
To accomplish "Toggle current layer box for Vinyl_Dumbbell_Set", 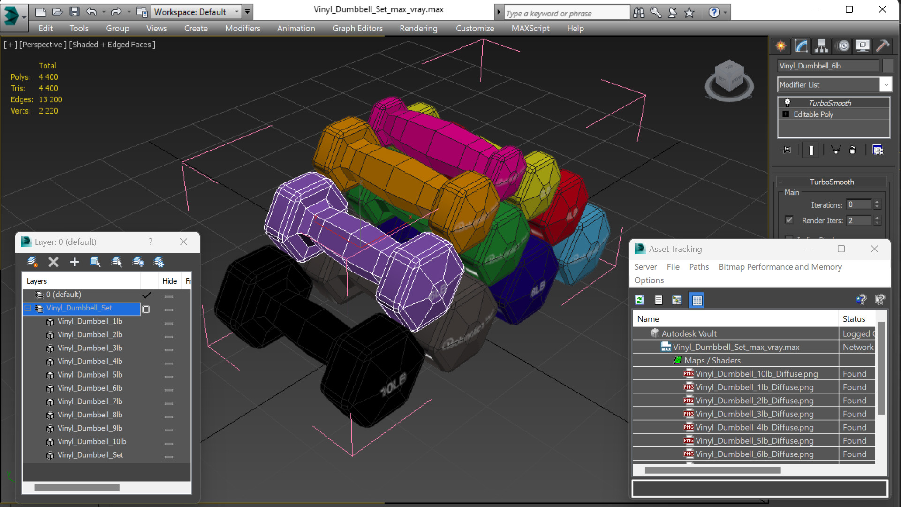I will coord(146,309).
